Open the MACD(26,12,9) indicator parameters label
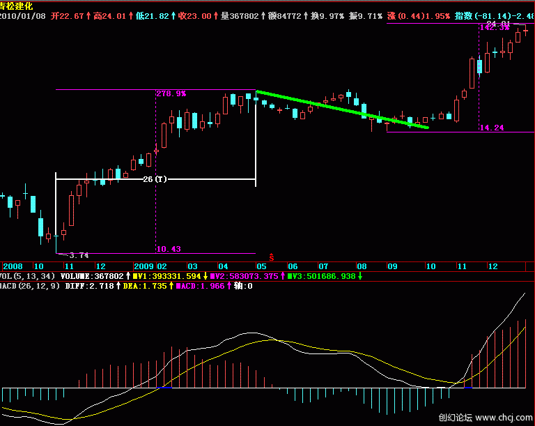The height and width of the screenshot is (426, 535). (x=31, y=286)
